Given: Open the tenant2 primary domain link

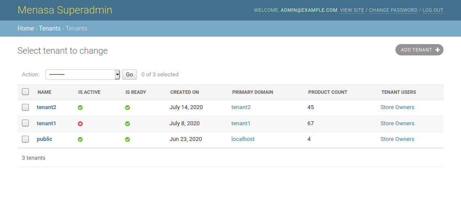Looking at the screenshot, I should pos(241,107).
